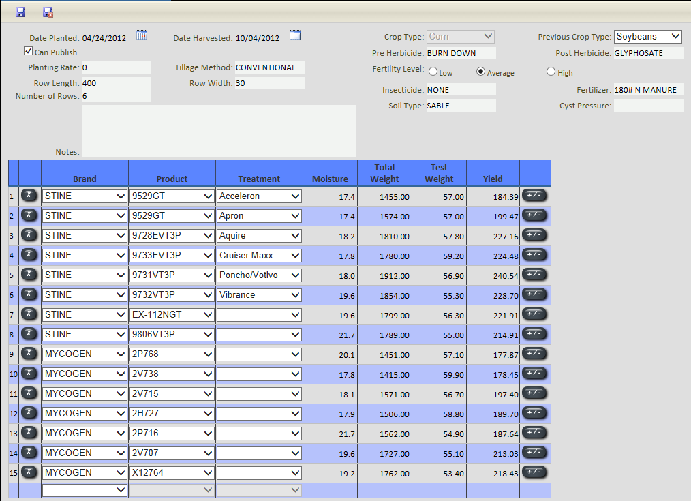Screen dimensions: 691x501
Task: Click the 240.54 yield cell
Action: click(493, 276)
